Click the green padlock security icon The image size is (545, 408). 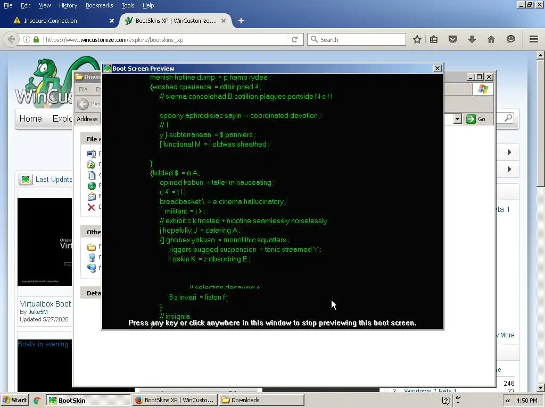pos(36,39)
